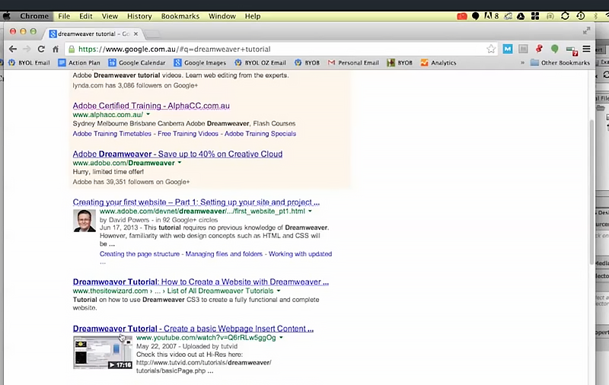The width and height of the screenshot is (609, 385).
Task: Reload the current page
Action: point(41,49)
